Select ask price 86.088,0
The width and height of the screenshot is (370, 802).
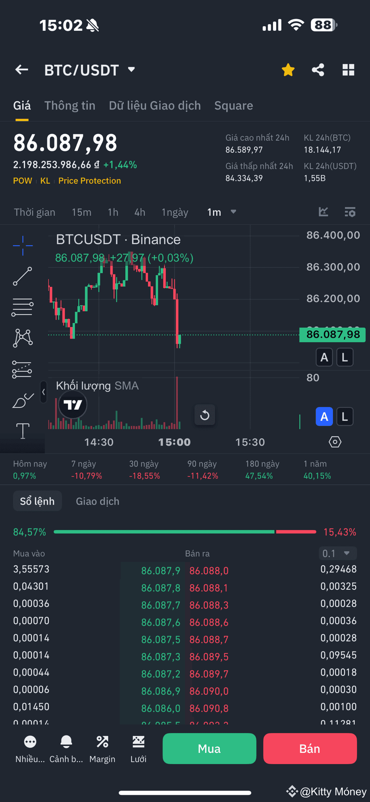pyautogui.click(x=209, y=571)
